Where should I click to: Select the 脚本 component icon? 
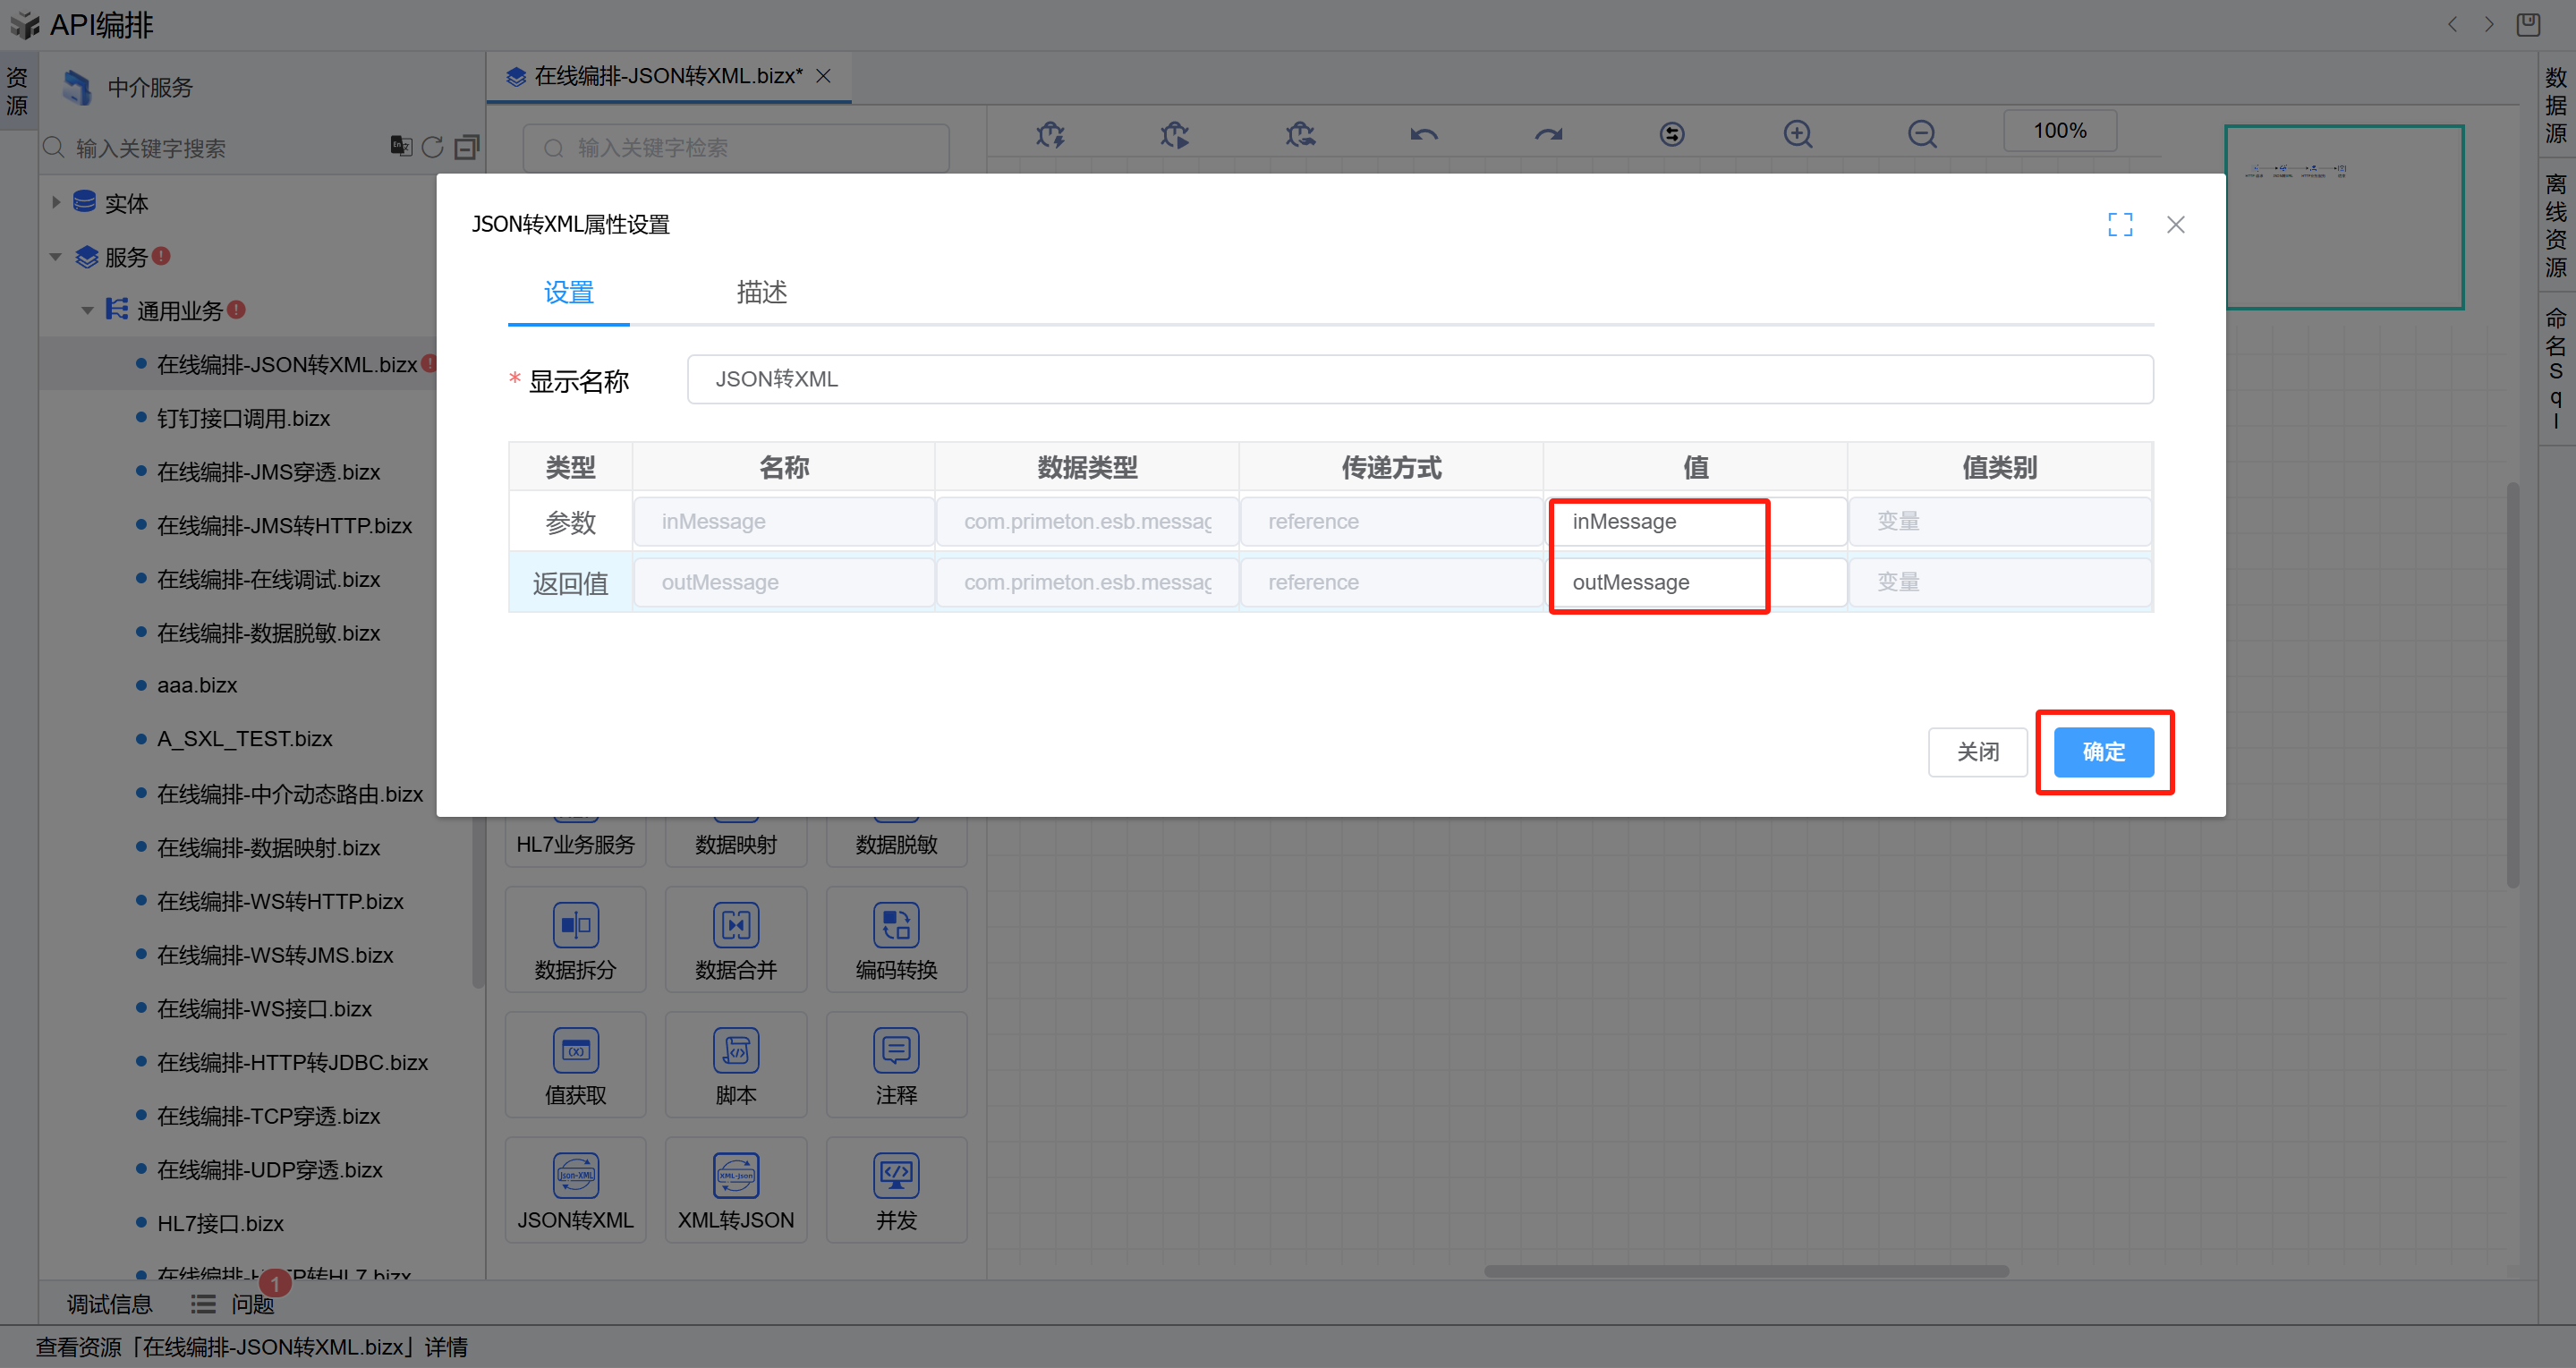tap(735, 1051)
